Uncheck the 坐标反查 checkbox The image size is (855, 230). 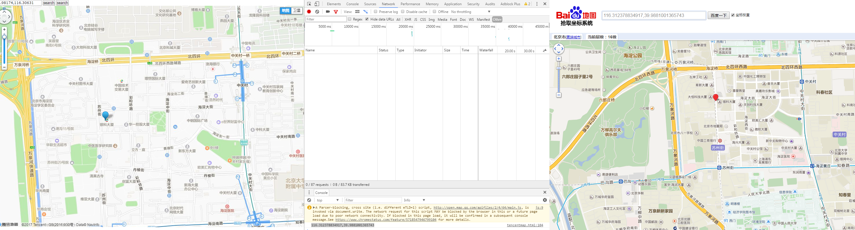click(733, 15)
